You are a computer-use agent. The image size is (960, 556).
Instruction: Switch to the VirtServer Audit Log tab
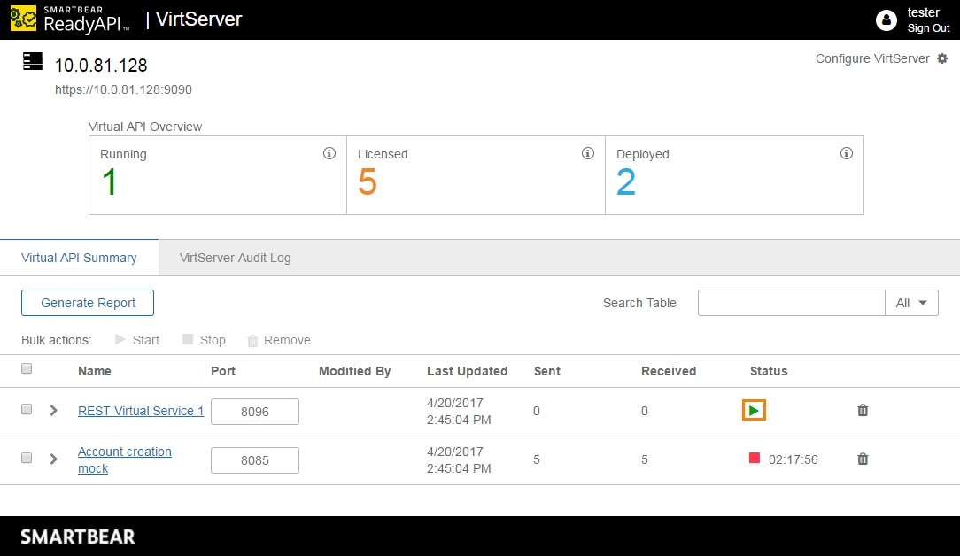coord(236,257)
